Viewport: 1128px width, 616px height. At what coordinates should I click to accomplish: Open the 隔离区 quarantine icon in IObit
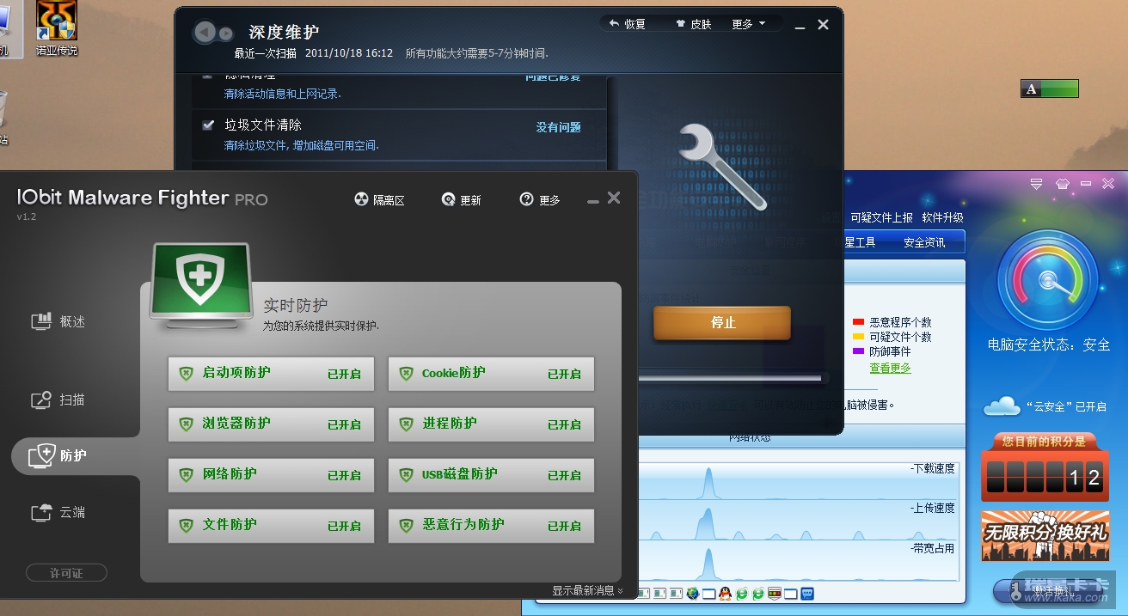pyautogui.click(x=361, y=199)
